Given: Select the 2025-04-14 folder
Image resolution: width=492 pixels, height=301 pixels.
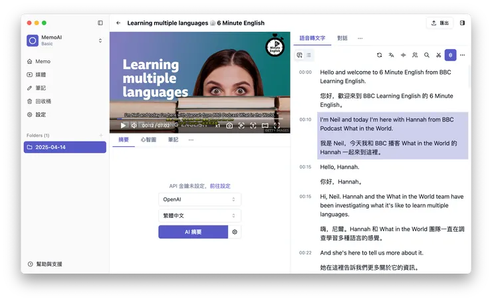Looking at the screenshot, I should tap(65, 148).
